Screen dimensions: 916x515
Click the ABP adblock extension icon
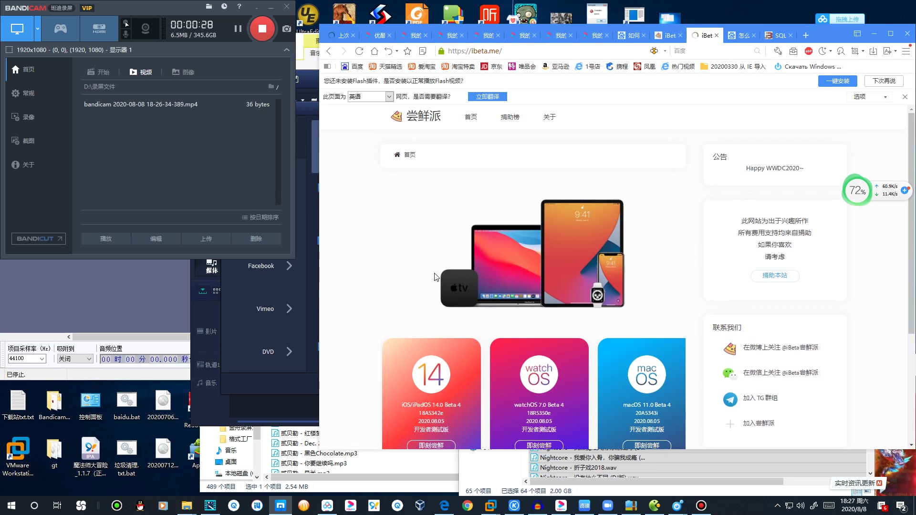[x=809, y=51]
